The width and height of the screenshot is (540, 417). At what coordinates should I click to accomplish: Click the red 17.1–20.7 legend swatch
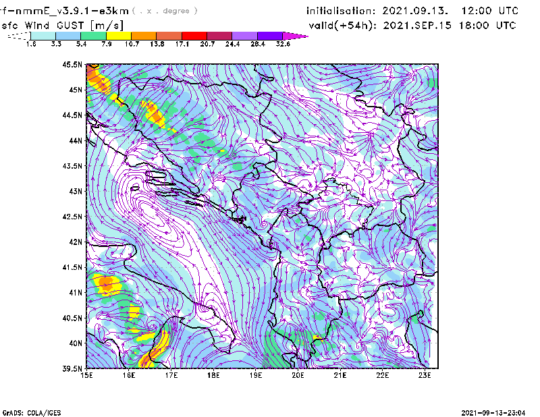(x=194, y=36)
